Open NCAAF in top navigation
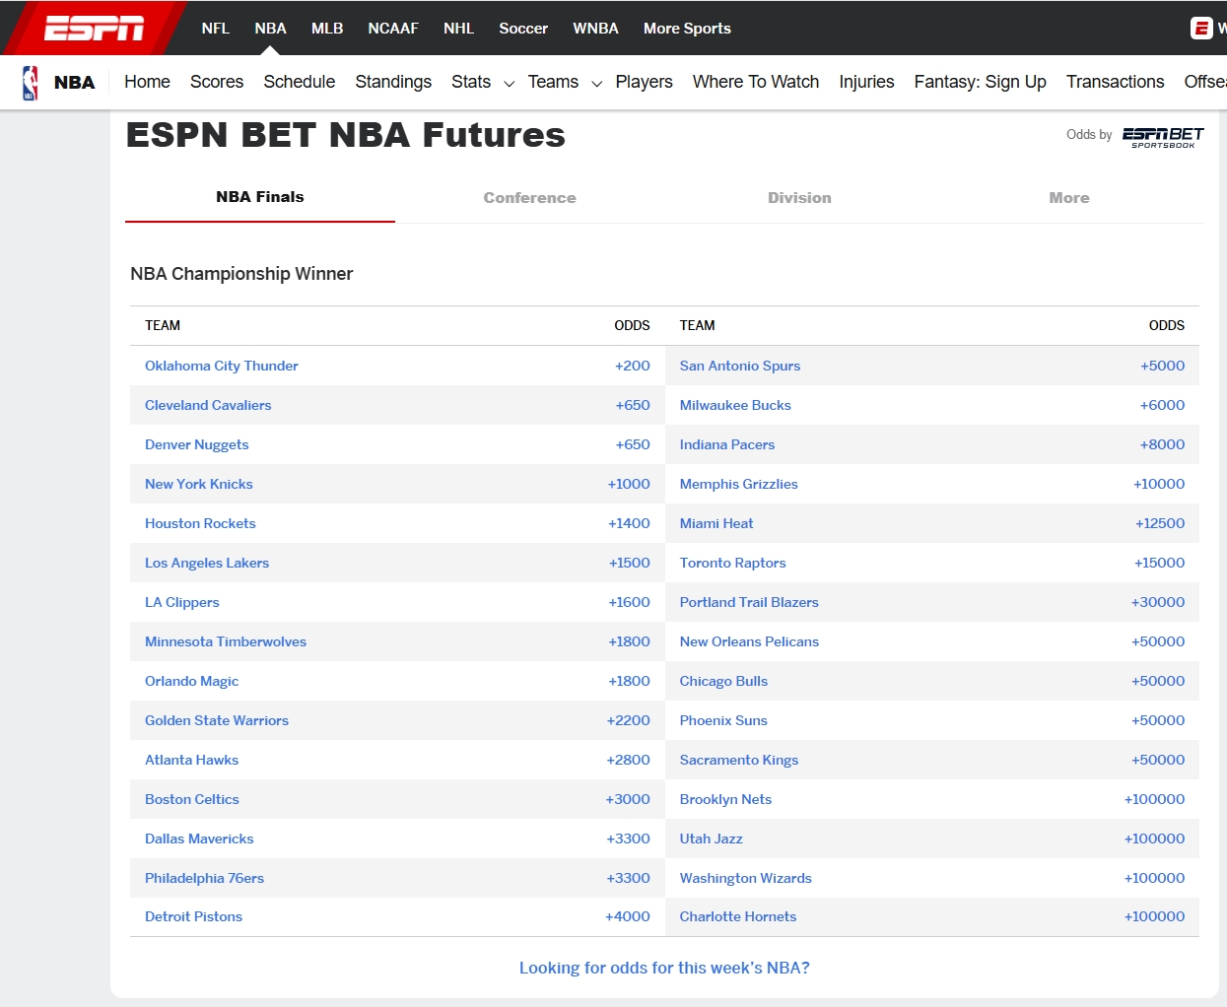The width and height of the screenshot is (1227, 1007). [x=393, y=29]
